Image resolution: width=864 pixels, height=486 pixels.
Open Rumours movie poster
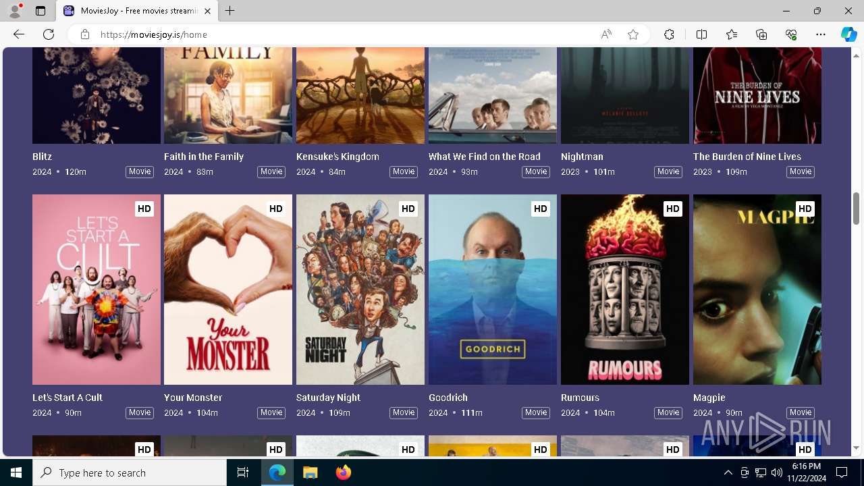click(625, 290)
